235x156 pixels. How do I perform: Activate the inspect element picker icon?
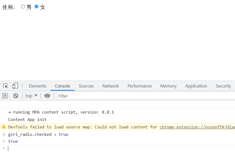tap(6, 86)
